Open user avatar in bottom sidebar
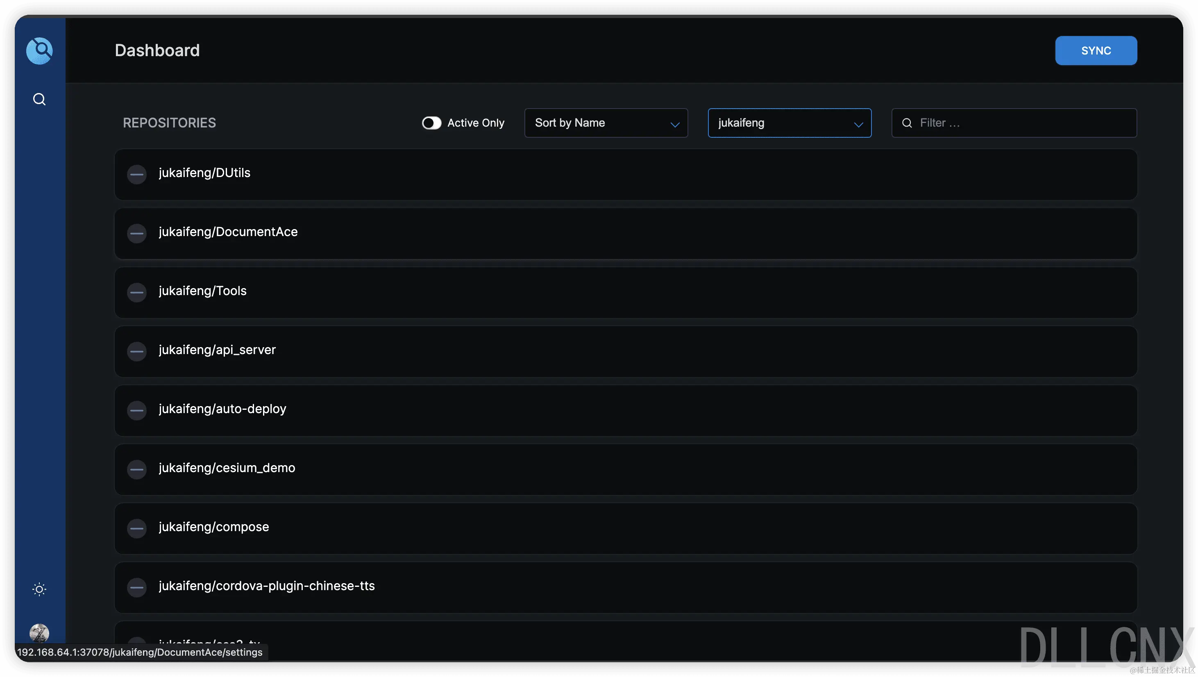1198x677 pixels. tap(39, 633)
